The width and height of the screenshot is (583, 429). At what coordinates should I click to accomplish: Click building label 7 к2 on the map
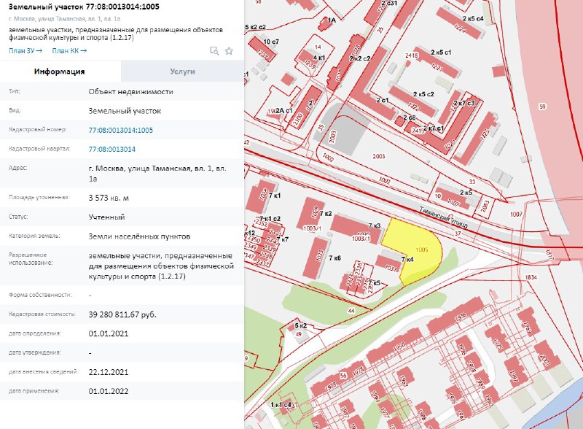point(326,214)
